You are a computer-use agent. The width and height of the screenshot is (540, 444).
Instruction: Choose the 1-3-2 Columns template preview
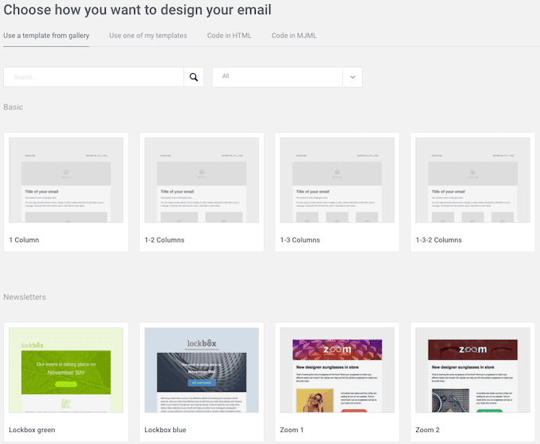coord(472,180)
